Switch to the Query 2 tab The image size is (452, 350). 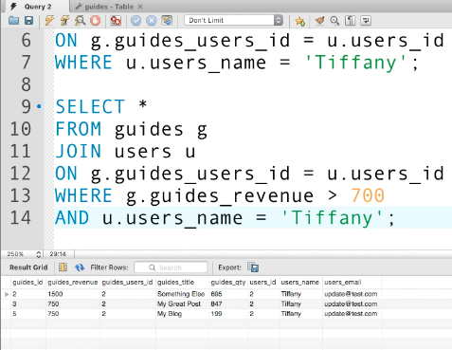pyautogui.click(x=38, y=7)
